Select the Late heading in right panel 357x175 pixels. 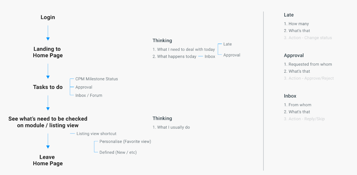pyautogui.click(x=289, y=15)
